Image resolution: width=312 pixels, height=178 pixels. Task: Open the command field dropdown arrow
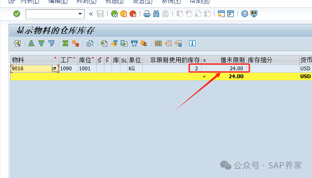tap(80, 14)
